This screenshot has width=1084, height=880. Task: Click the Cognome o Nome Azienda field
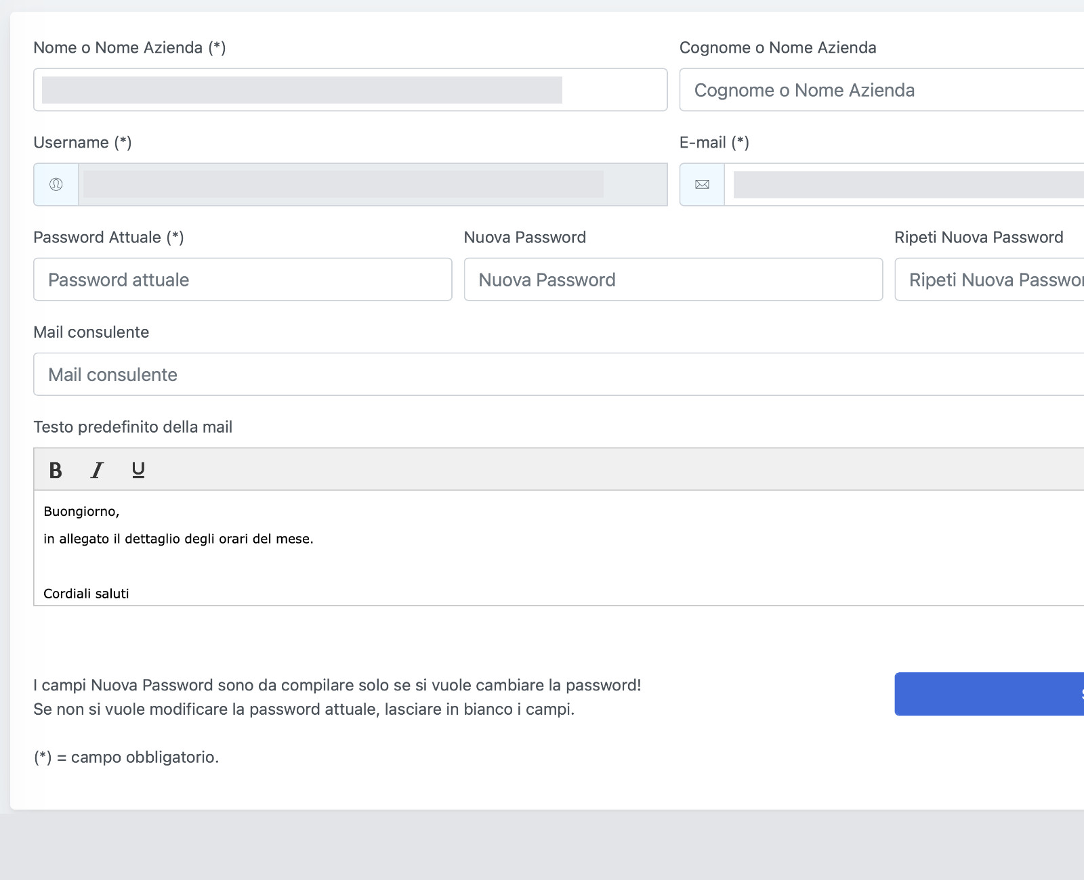tap(881, 90)
